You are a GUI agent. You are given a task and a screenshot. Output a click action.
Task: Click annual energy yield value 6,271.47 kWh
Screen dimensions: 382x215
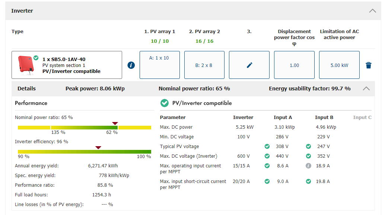103,166
